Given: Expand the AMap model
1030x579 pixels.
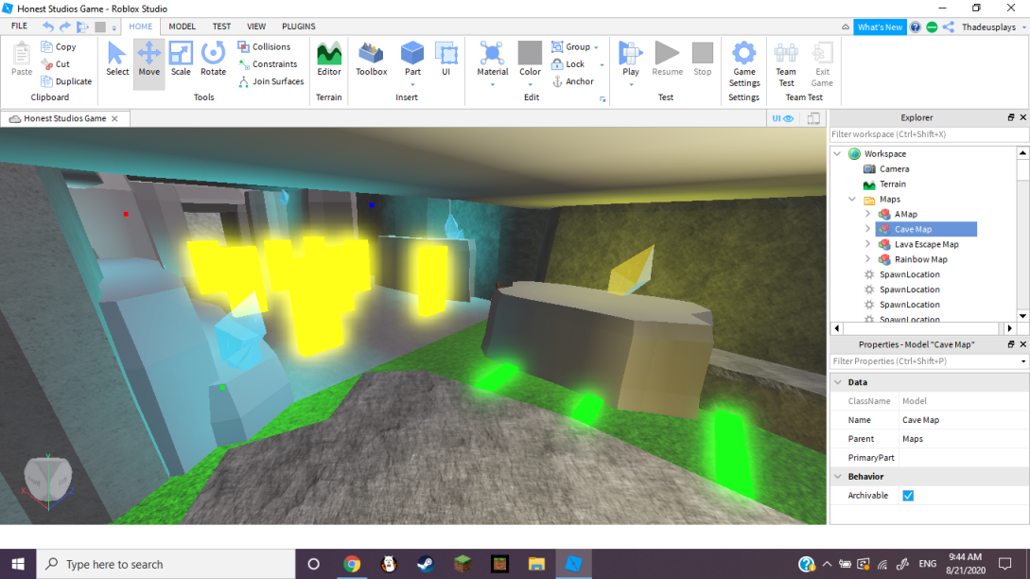Looking at the screenshot, I should [867, 214].
